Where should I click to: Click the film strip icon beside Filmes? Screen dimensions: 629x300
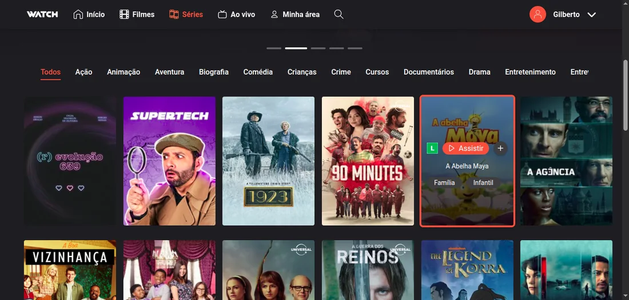(x=124, y=14)
